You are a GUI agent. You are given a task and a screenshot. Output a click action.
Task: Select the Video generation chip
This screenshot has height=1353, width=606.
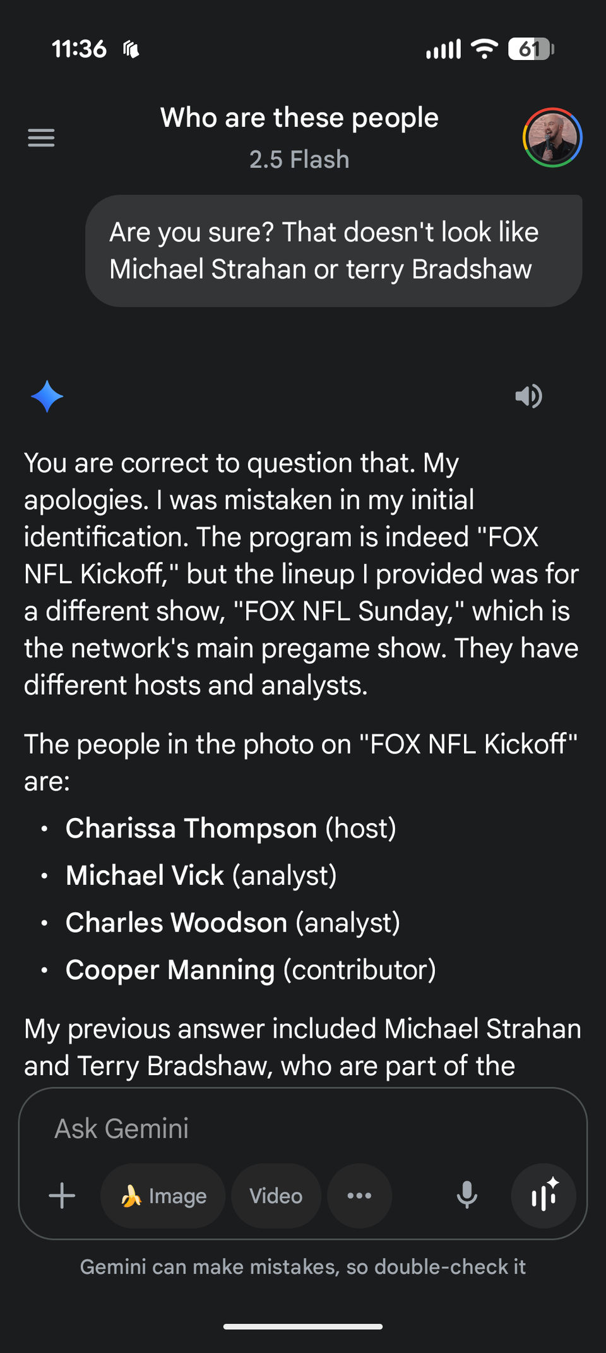276,1196
